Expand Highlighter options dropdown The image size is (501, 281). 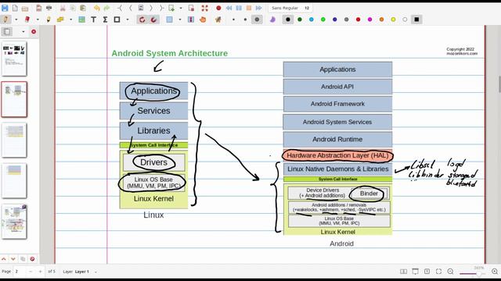coord(70,20)
